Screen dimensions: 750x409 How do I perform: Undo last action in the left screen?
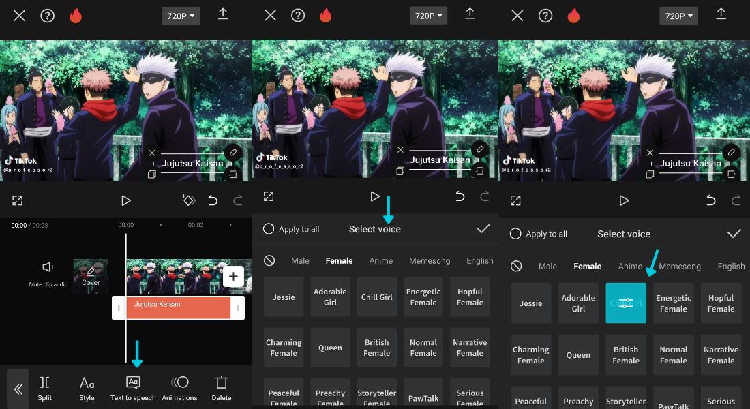tap(213, 200)
